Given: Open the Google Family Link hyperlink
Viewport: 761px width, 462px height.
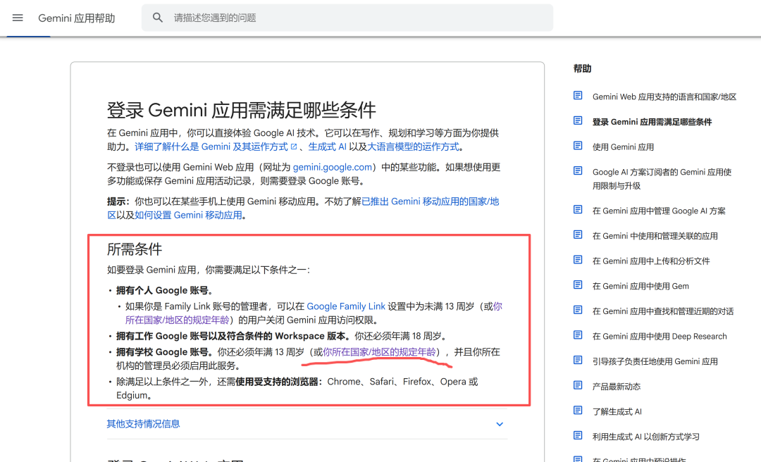Looking at the screenshot, I should [346, 306].
